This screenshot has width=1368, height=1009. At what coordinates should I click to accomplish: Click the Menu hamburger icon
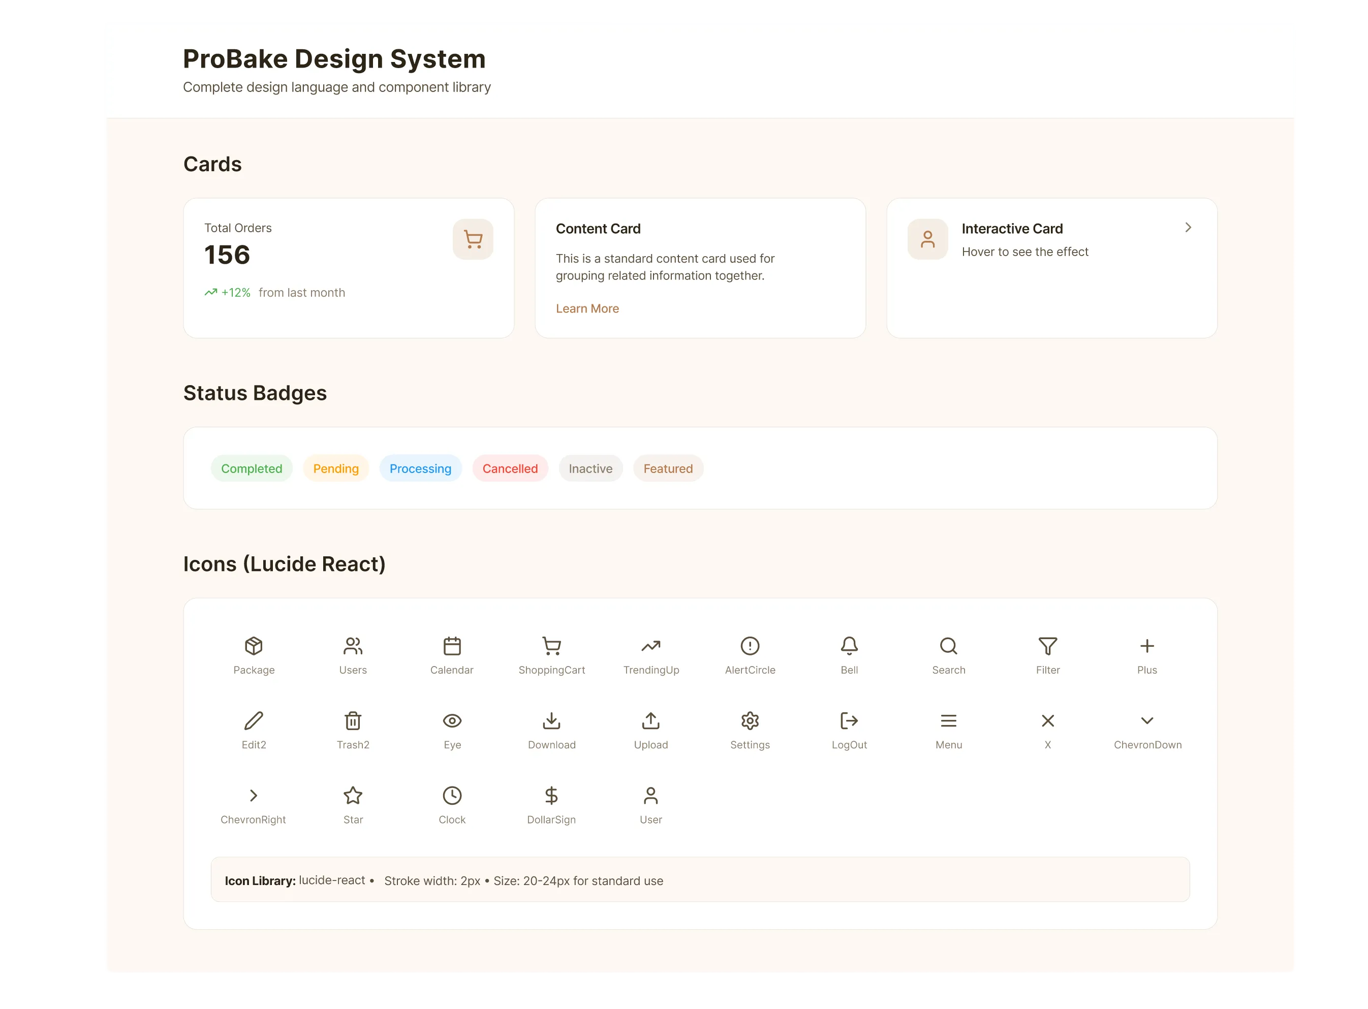click(949, 721)
